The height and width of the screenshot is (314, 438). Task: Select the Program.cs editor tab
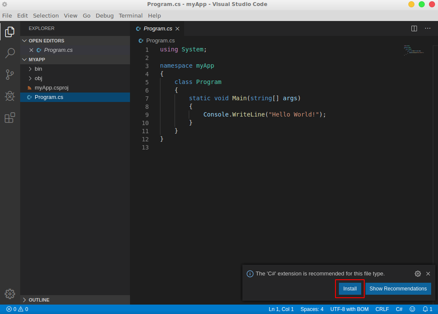click(157, 29)
